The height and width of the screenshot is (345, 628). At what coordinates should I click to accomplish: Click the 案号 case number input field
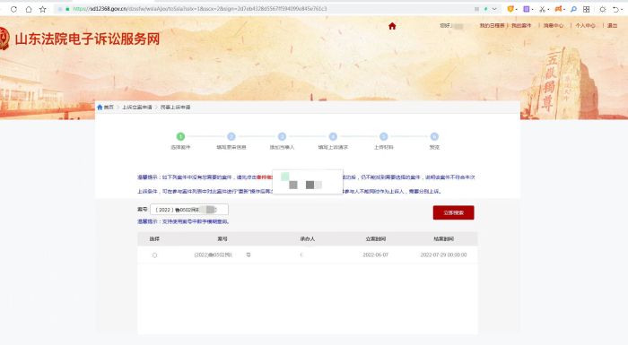(x=189, y=210)
